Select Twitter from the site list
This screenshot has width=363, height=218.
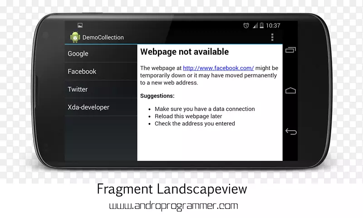(101, 89)
